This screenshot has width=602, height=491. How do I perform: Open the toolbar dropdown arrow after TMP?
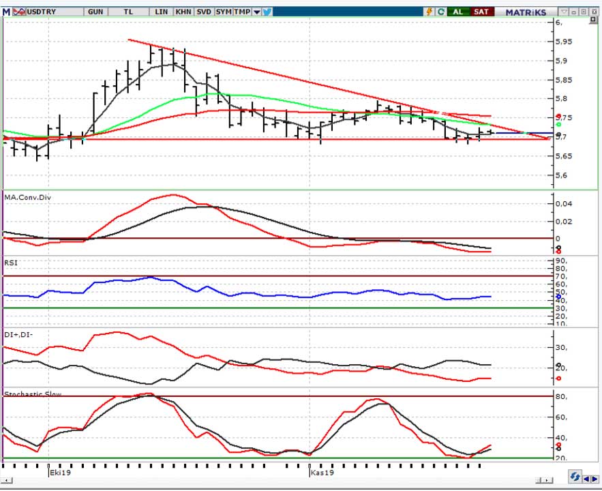(257, 12)
